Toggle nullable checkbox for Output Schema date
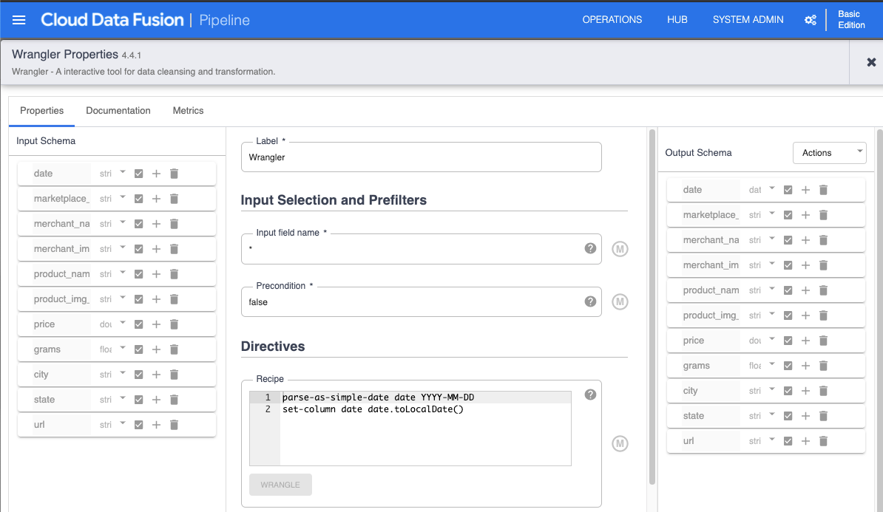Image resolution: width=883 pixels, height=512 pixels. coord(788,190)
